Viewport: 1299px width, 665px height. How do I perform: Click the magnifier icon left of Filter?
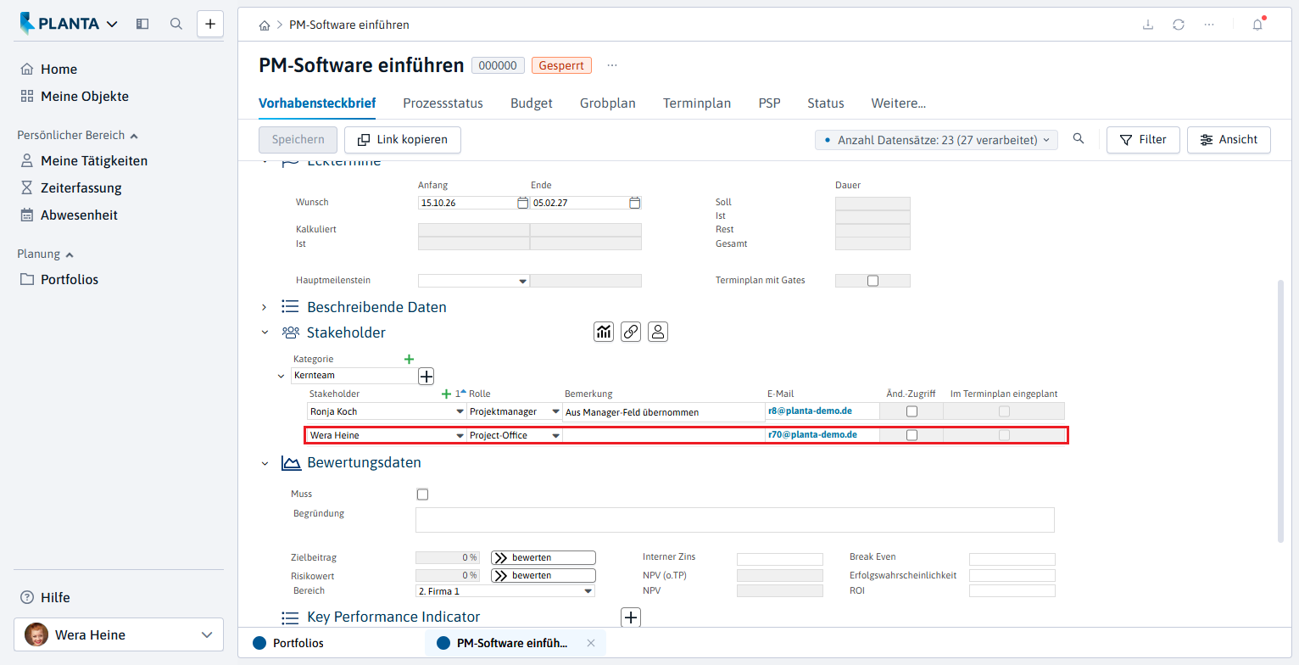[x=1079, y=139]
